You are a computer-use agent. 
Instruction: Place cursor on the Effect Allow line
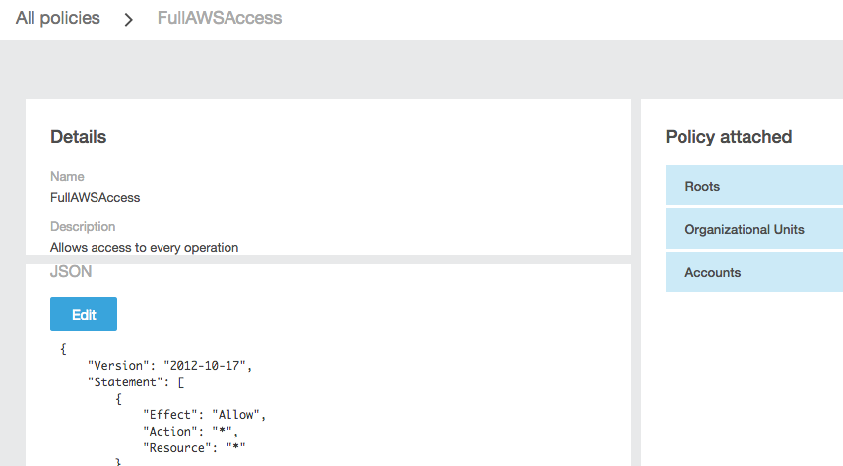[x=204, y=415]
